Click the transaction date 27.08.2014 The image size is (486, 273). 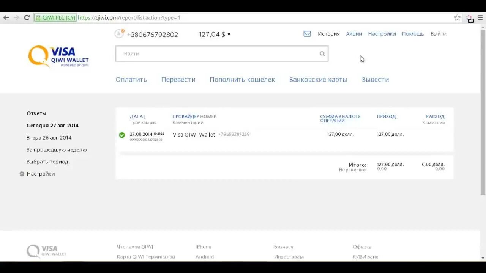141,134
